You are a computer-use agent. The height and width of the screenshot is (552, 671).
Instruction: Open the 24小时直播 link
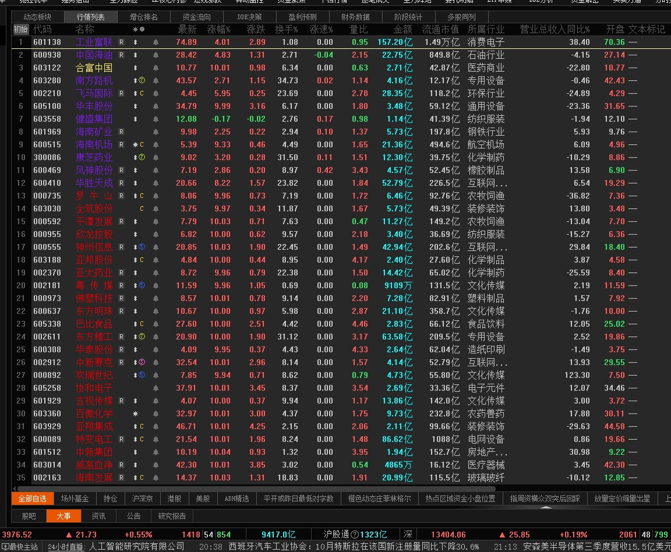[66, 547]
